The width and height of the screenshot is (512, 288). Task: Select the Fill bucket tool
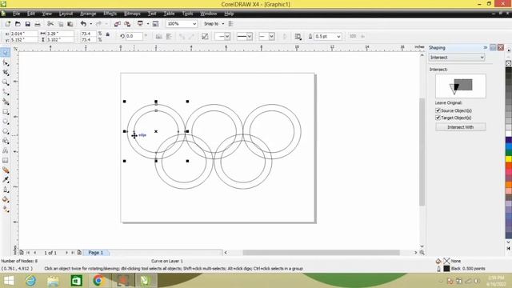click(x=6, y=199)
